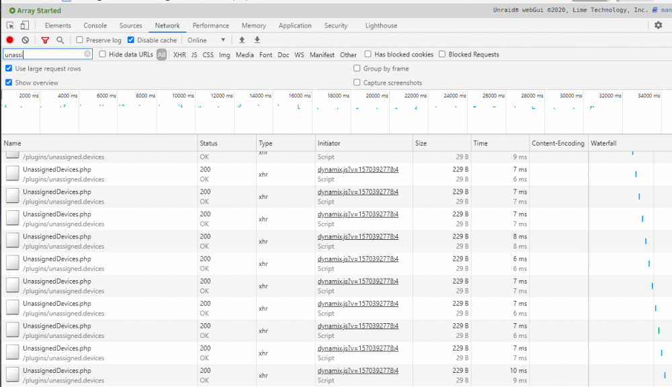This screenshot has width=672, height=387.
Task: Click the Array Started status icon
Action: coord(12,10)
